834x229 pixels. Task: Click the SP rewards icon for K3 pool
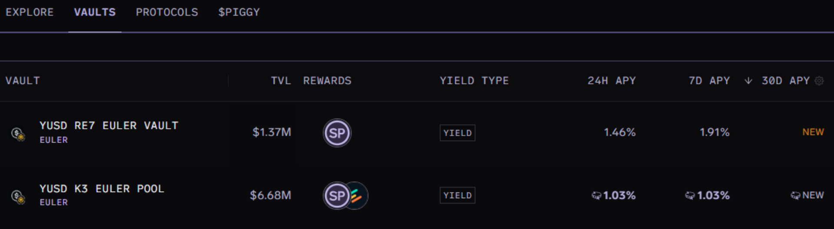pos(336,196)
